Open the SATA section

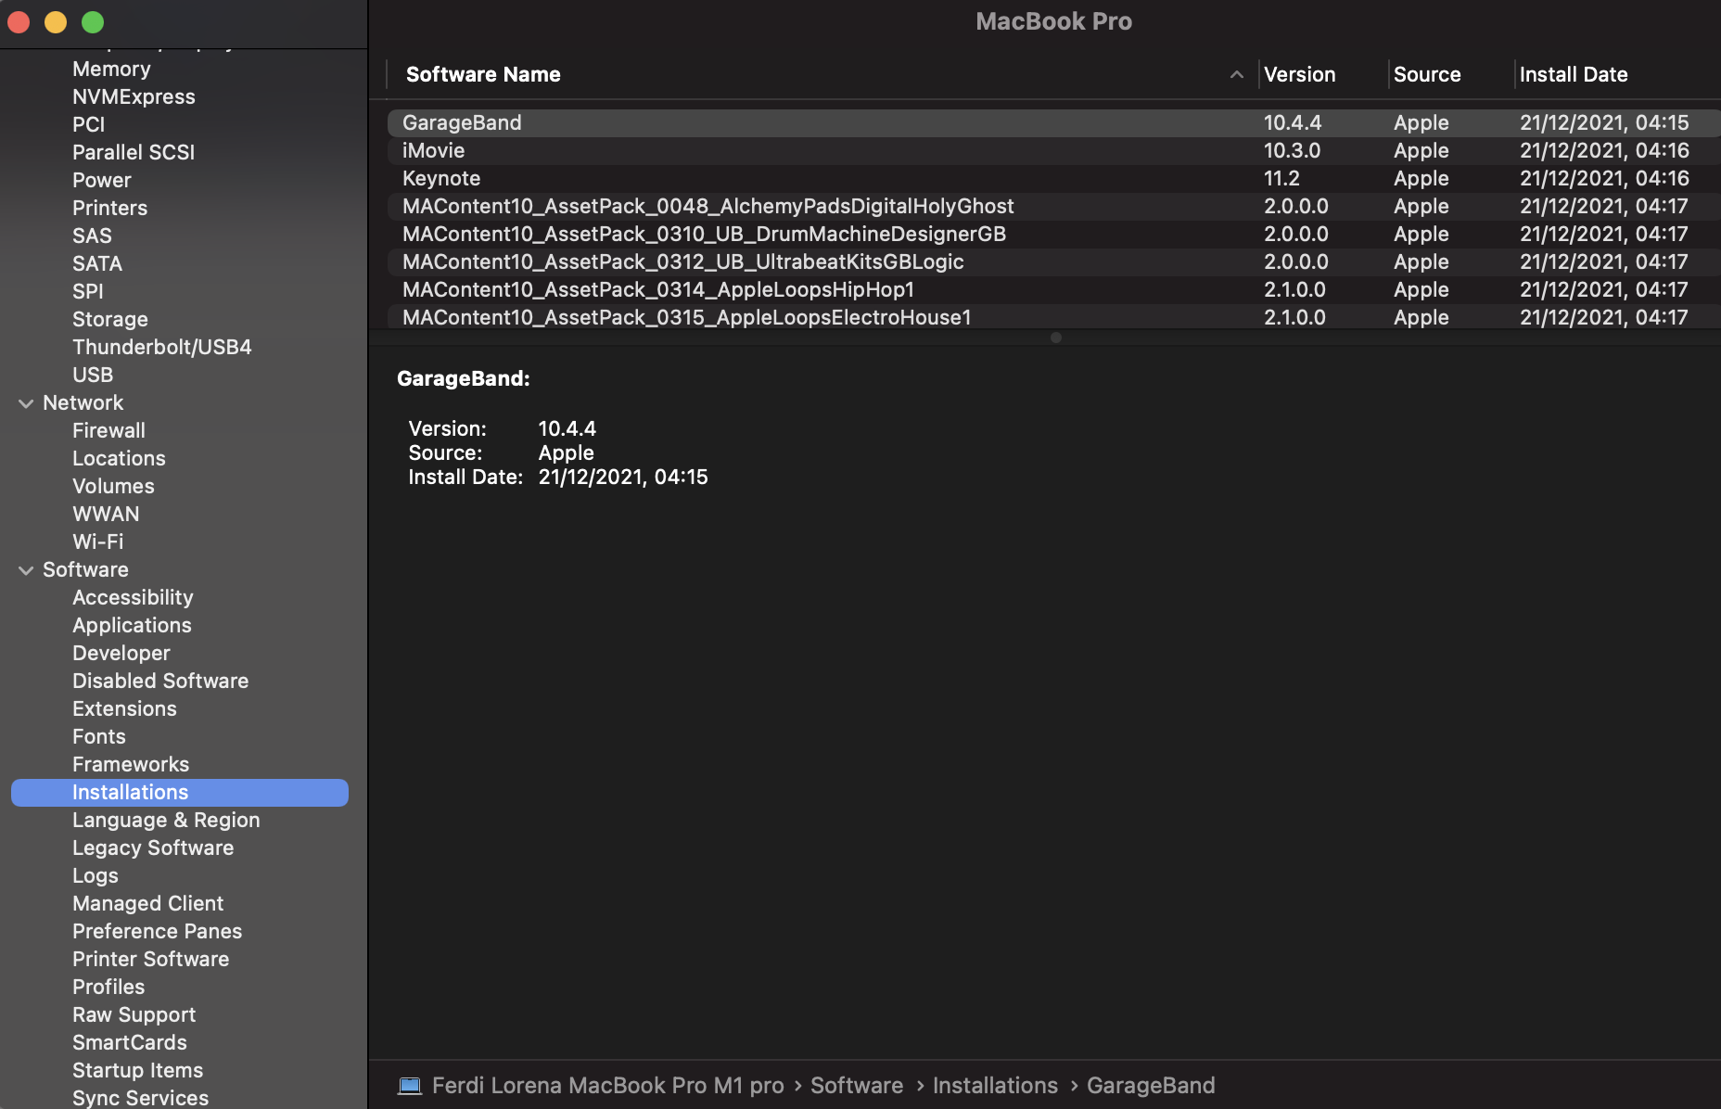click(x=97, y=264)
